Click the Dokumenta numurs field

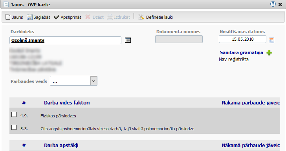[x=179, y=39]
